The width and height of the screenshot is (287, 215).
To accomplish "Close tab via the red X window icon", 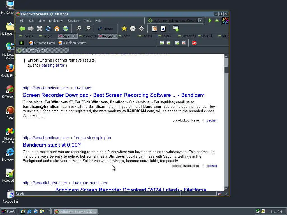I will pos(184,43).
